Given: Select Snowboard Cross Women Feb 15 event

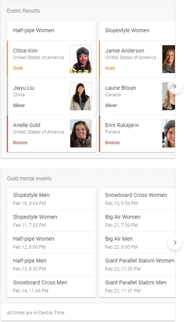Looking at the screenshot, I should pyautogui.click(x=137, y=199).
